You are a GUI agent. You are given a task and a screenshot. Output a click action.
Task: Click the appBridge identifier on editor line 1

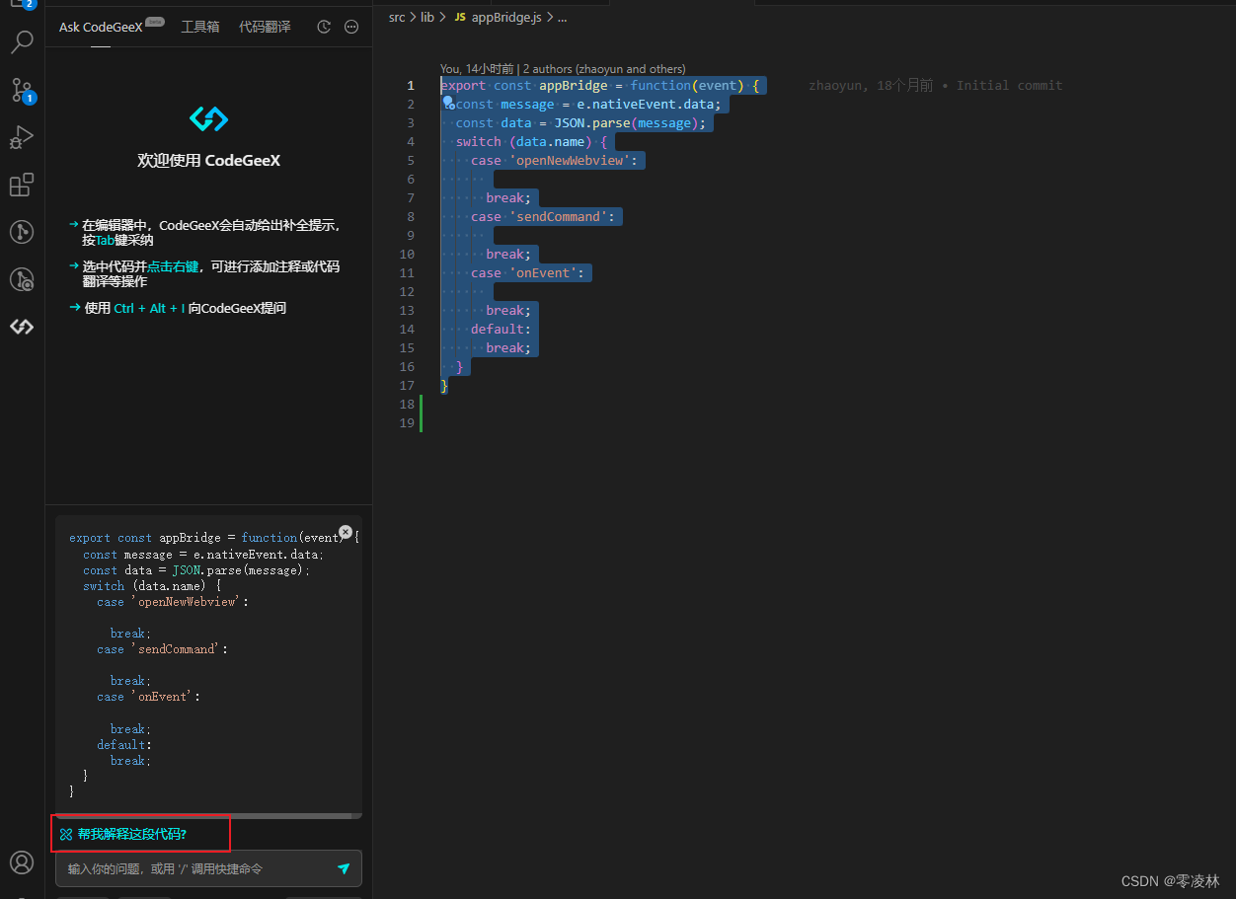click(x=574, y=86)
